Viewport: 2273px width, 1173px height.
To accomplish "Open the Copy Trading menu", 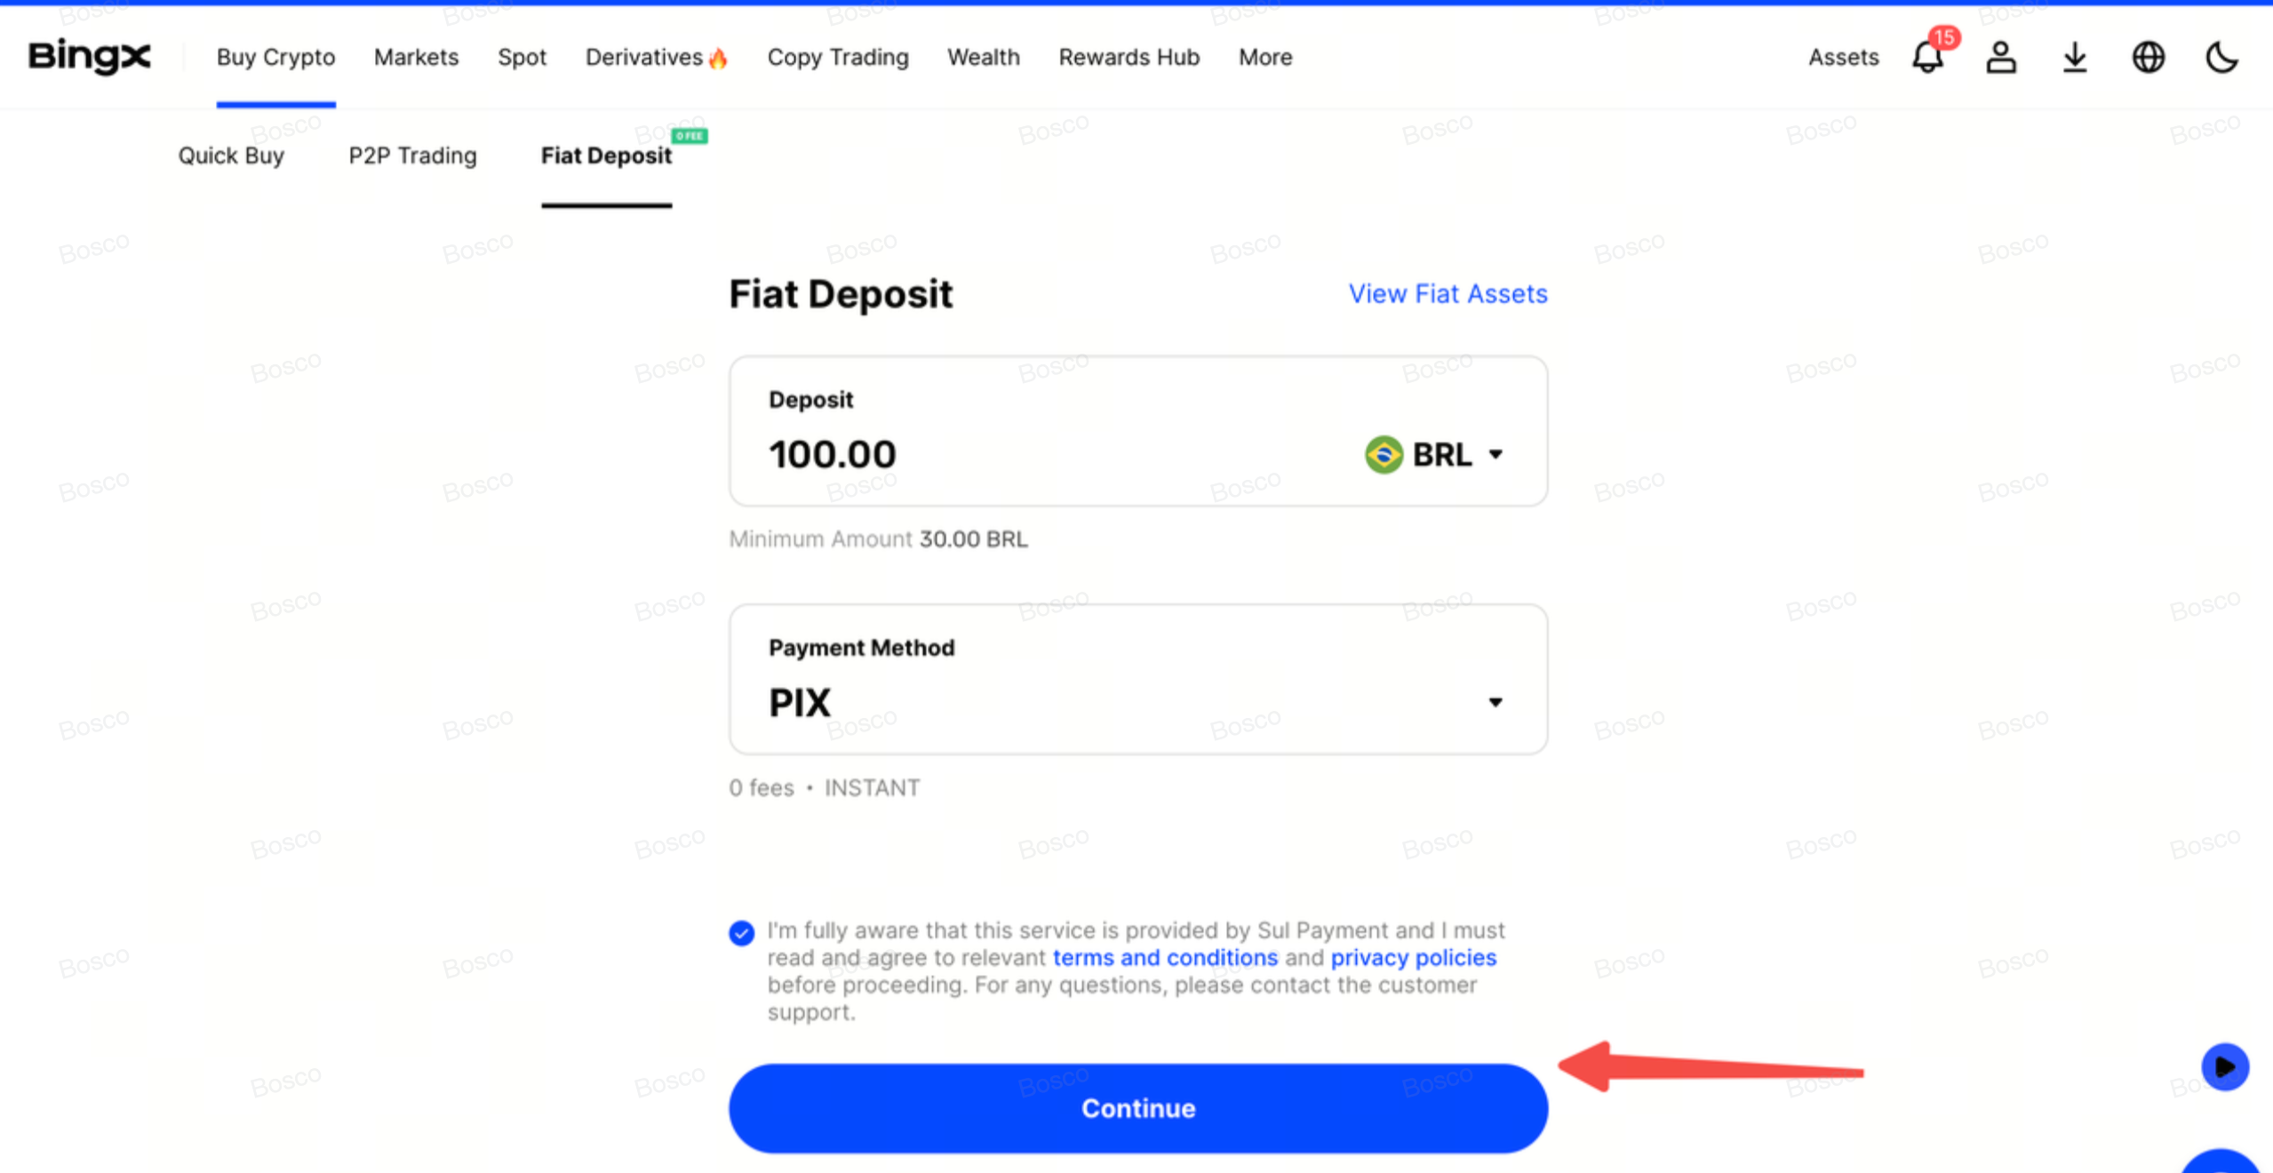I will click(x=837, y=58).
